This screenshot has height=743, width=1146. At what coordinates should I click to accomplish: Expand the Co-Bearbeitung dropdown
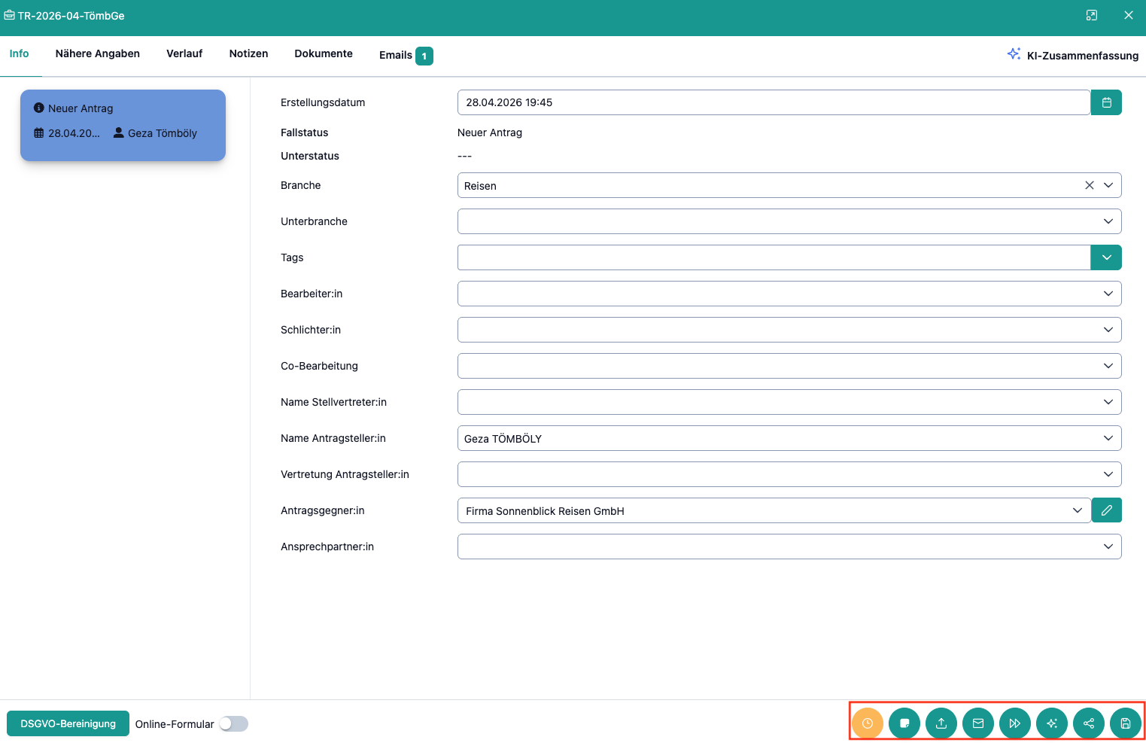tap(1108, 366)
